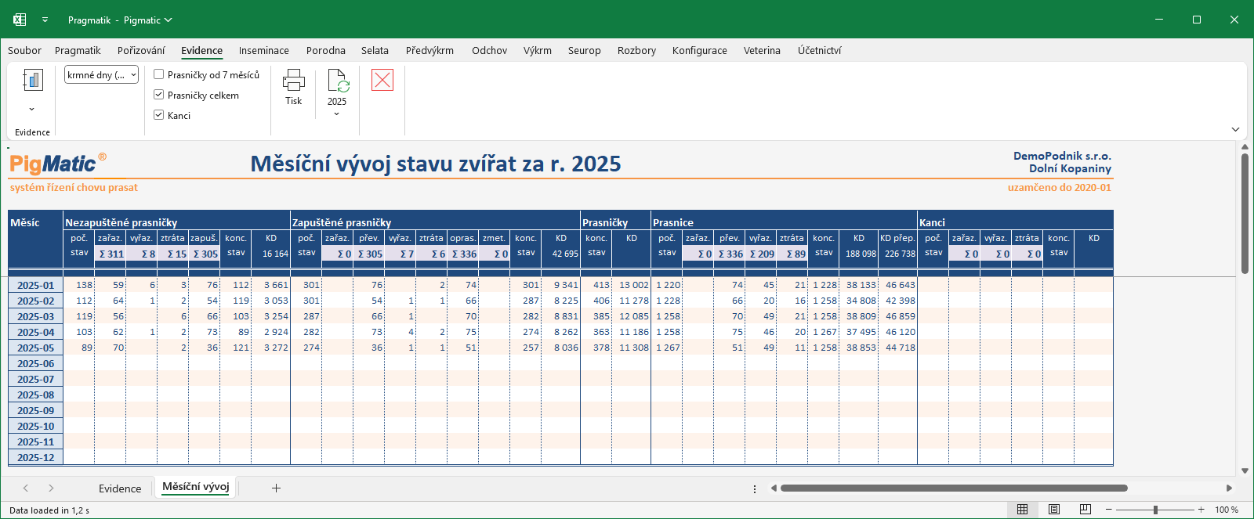Open the Veterina ribbon tab
The height and width of the screenshot is (519, 1254).
pos(762,51)
